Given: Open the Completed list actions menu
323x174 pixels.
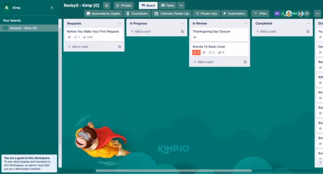Looking at the screenshot, I should tap(308, 23).
